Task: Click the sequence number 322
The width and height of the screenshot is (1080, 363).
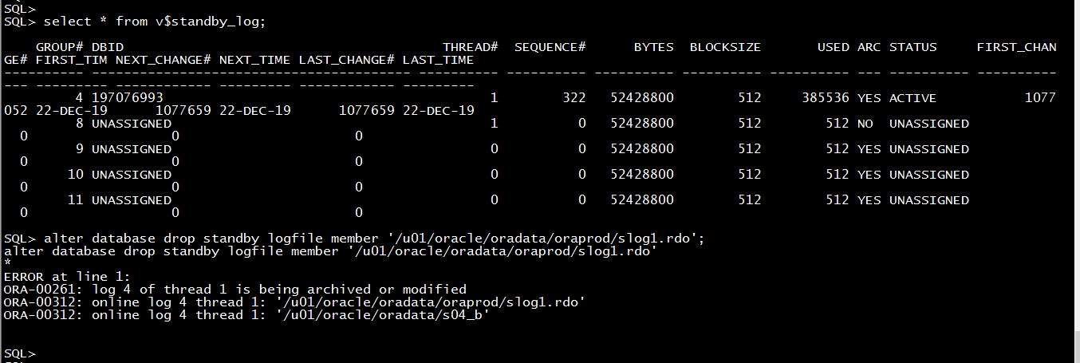Action: 574,98
